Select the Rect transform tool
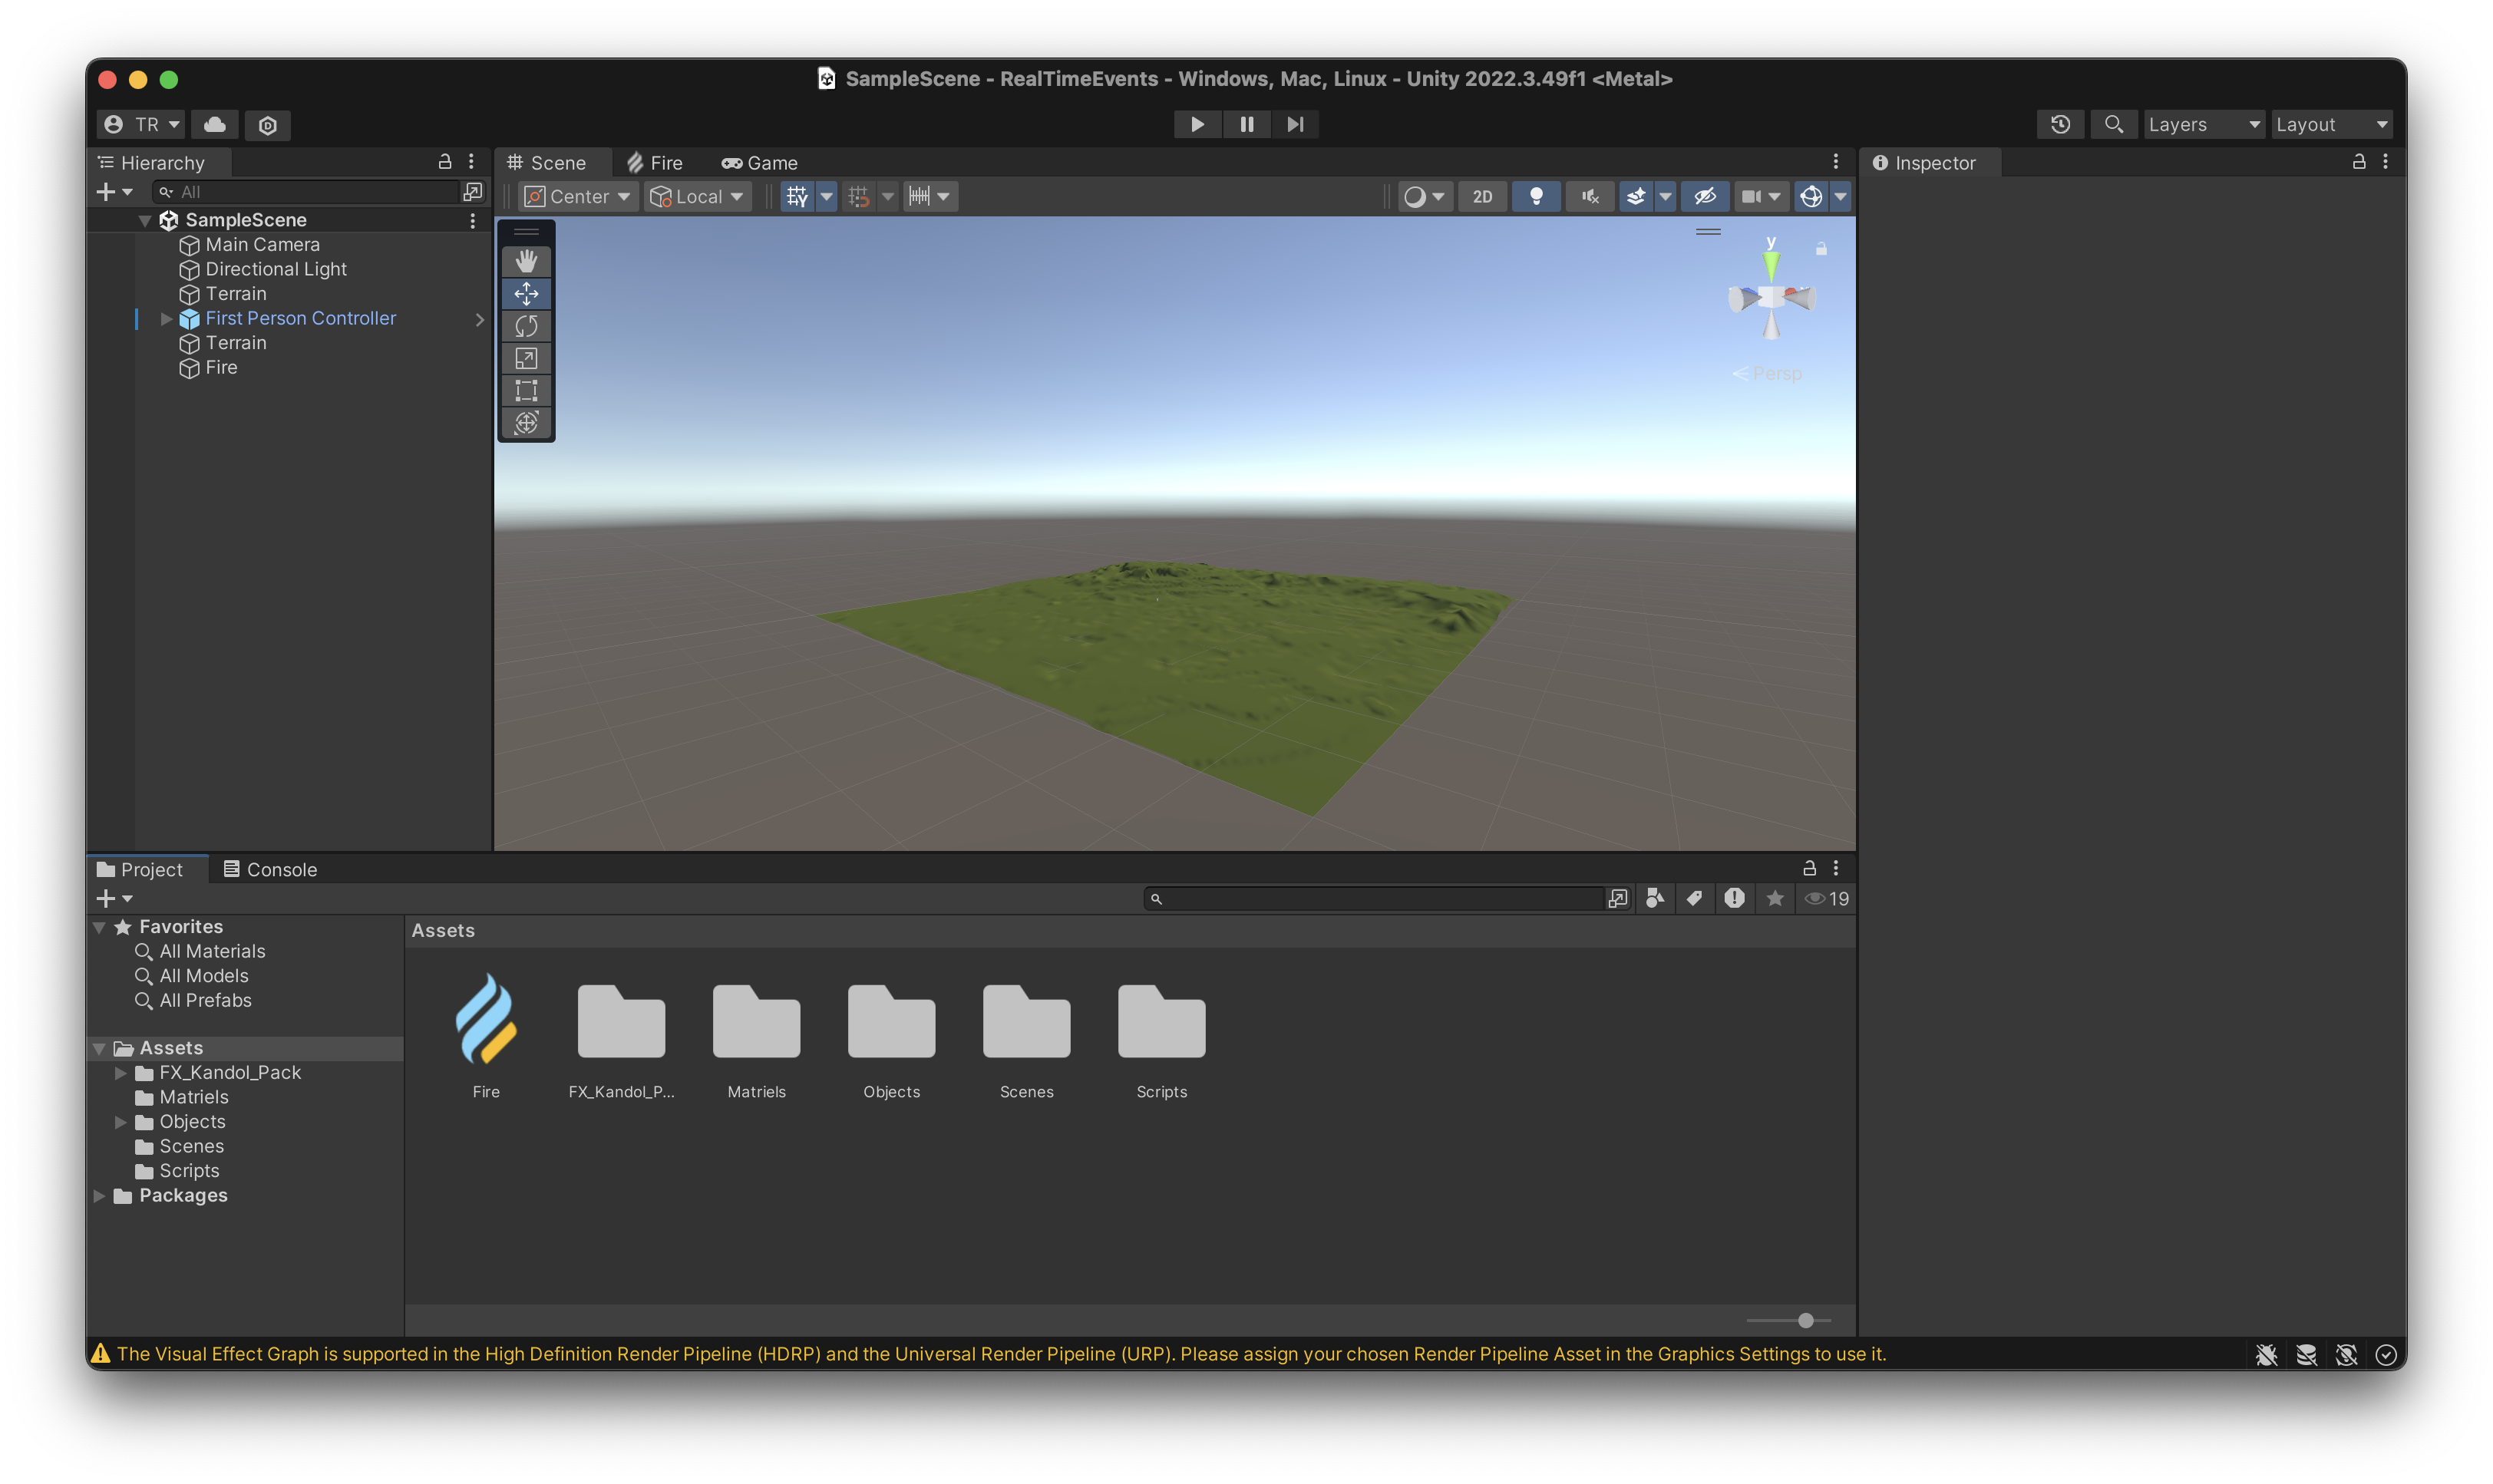This screenshot has height=1484, width=2493. point(526,390)
